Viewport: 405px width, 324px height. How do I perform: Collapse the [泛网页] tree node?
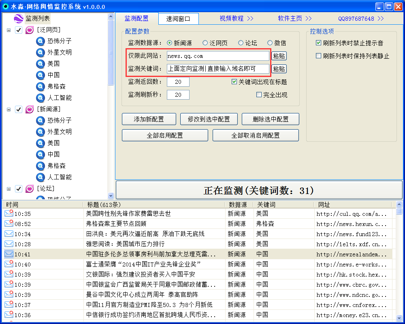[9, 30]
